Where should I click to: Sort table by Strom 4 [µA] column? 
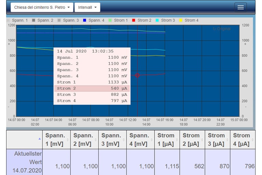tap(243, 139)
